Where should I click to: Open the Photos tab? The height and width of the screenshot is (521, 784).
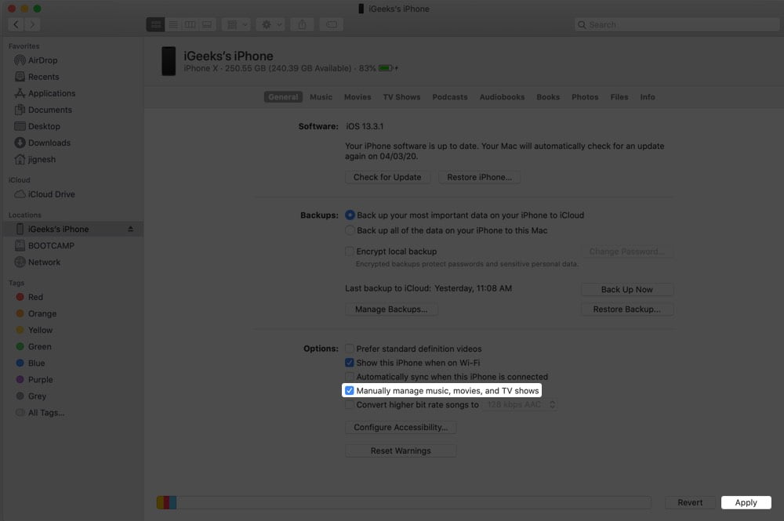(x=585, y=97)
